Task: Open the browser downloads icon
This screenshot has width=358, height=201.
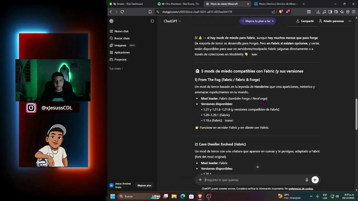Action: 318,12
